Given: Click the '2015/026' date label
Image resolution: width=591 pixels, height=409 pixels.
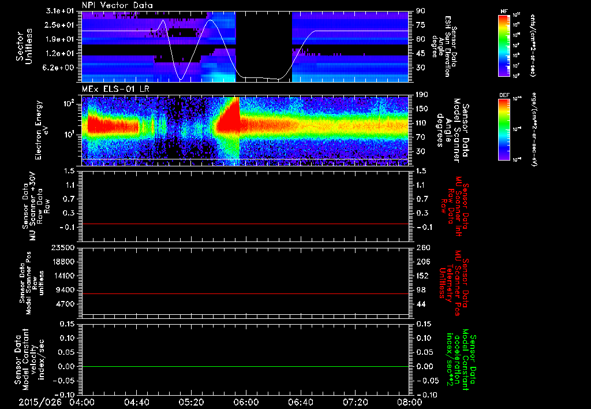Looking at the screenshot, I should click(39, 402).
